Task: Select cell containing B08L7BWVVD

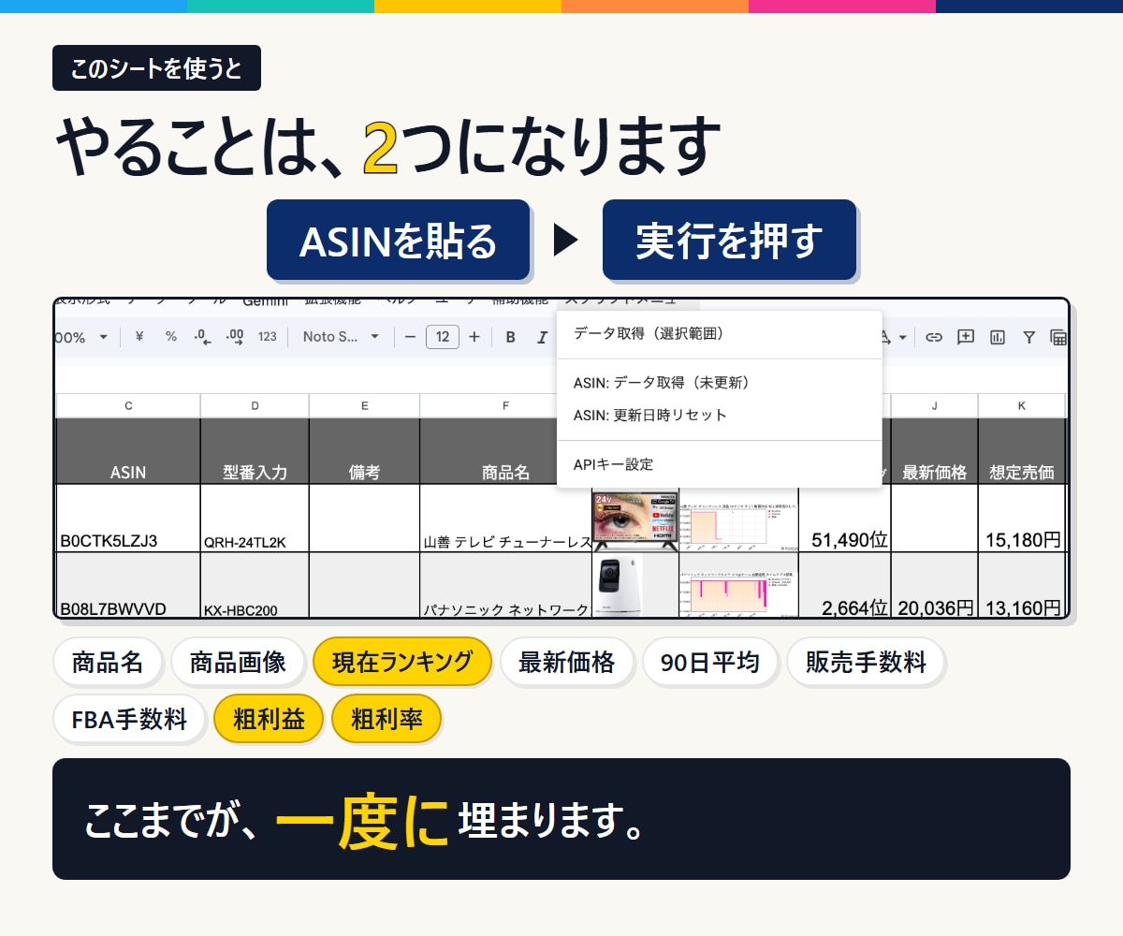Action: (x=128, y=585)
